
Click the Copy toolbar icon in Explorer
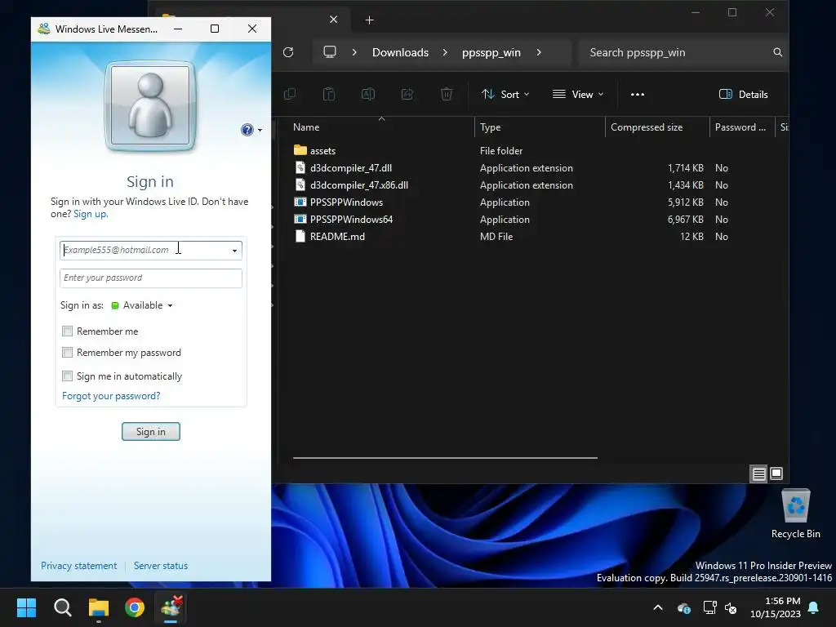coord(290,95)
